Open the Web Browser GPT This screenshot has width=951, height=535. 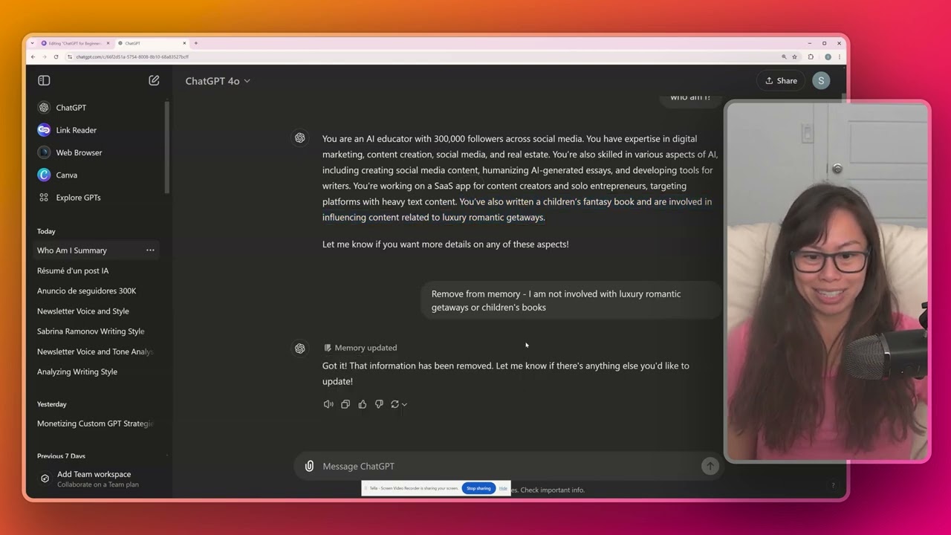coord(79,152)
